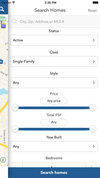
Task: Click the Total FSF slider left handle
Action: click(15, 129)
